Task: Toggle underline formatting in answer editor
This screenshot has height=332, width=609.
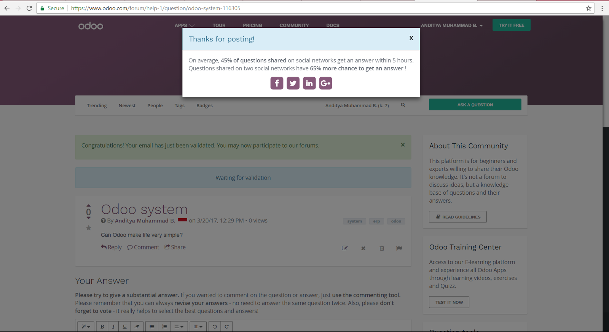Action: [x=125, y=327]
